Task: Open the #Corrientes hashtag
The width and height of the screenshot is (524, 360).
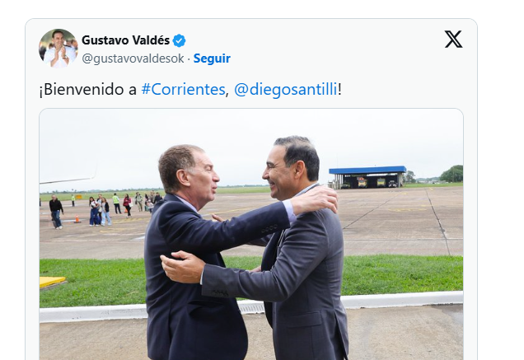Action: [x=183, y=89]
